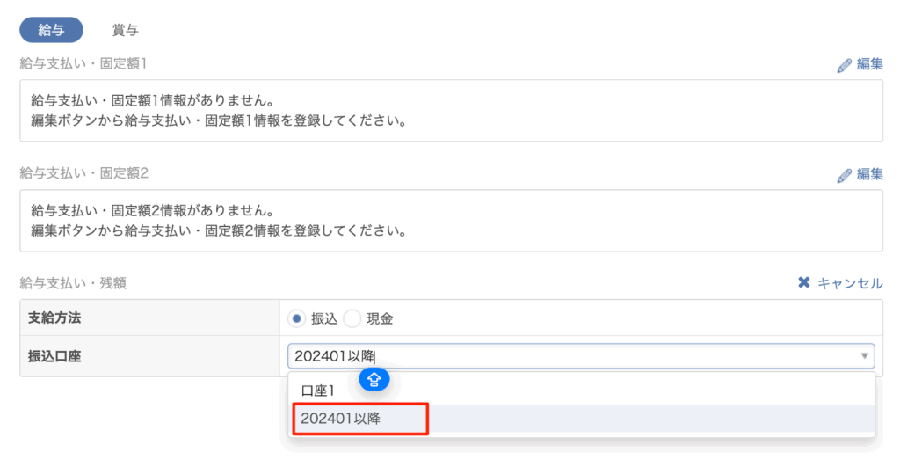This screenshot has height=460, width=900.
Task: Switch to the 給与 tab
Action: [51, 30]
